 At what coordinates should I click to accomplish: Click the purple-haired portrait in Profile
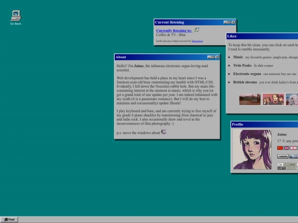click(252, 149)
